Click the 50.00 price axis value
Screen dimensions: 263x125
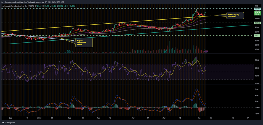click(257, 45)
